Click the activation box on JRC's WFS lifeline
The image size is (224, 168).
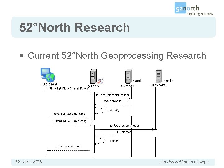pos(156,133)
